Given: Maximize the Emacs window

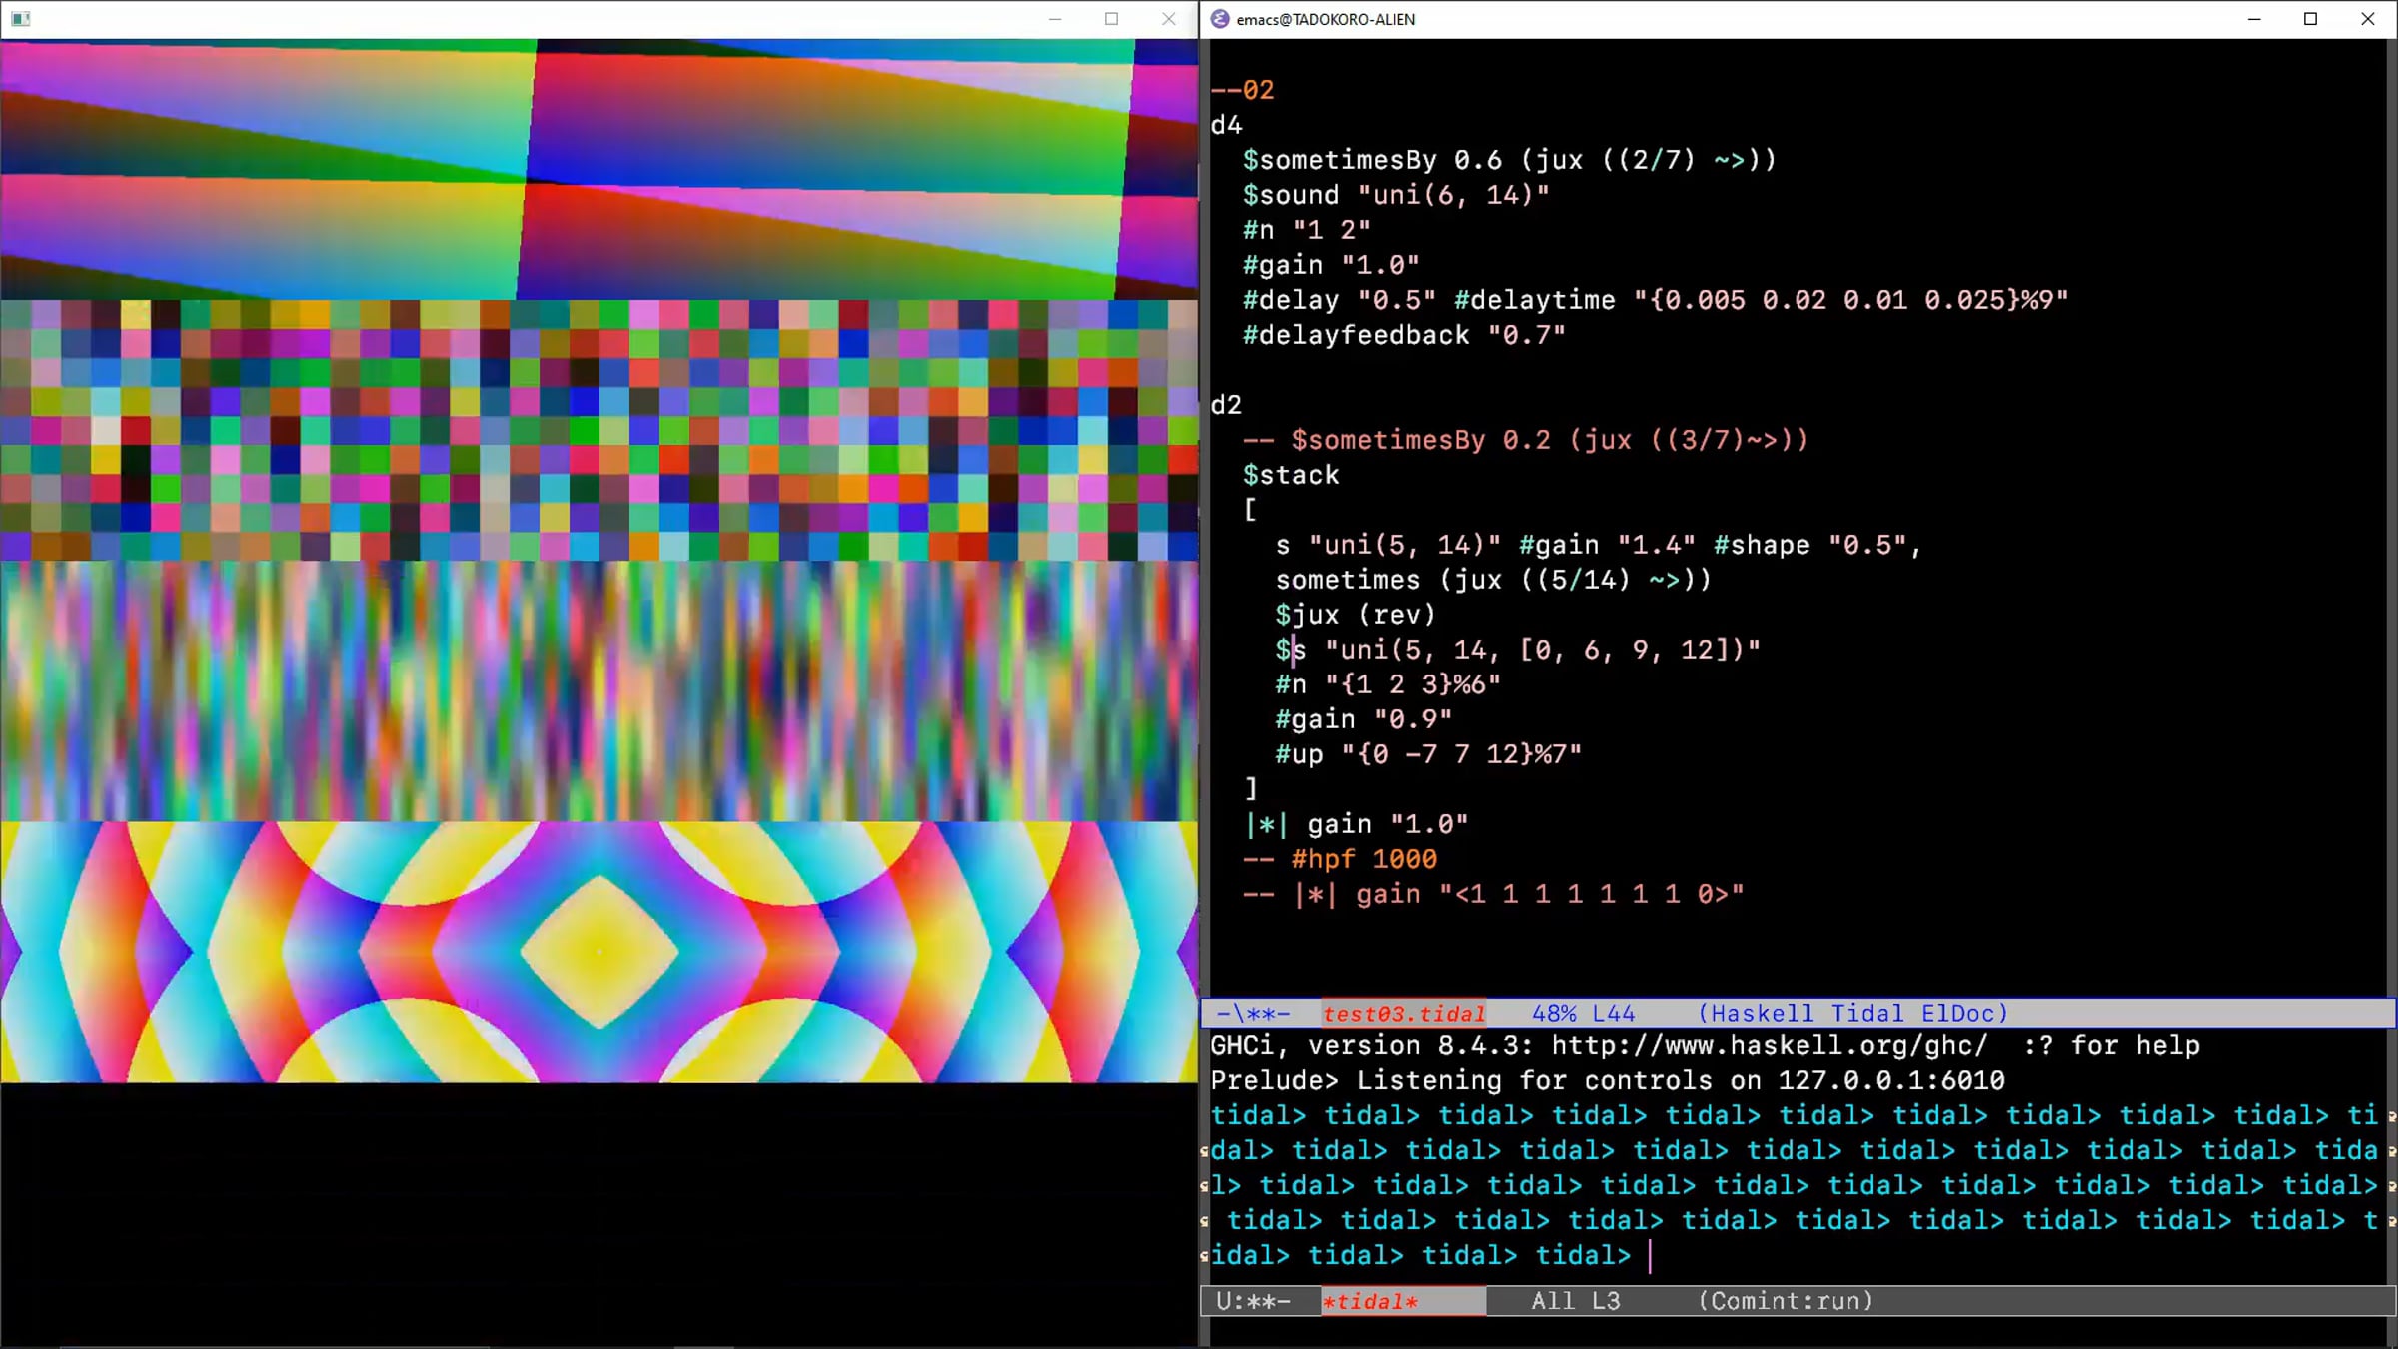Looking at the screenshot, I should (x=2311, y=19).
